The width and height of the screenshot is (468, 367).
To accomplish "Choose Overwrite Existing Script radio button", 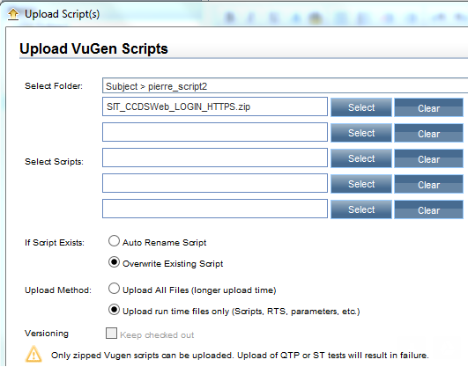I will tap(114, 262).
